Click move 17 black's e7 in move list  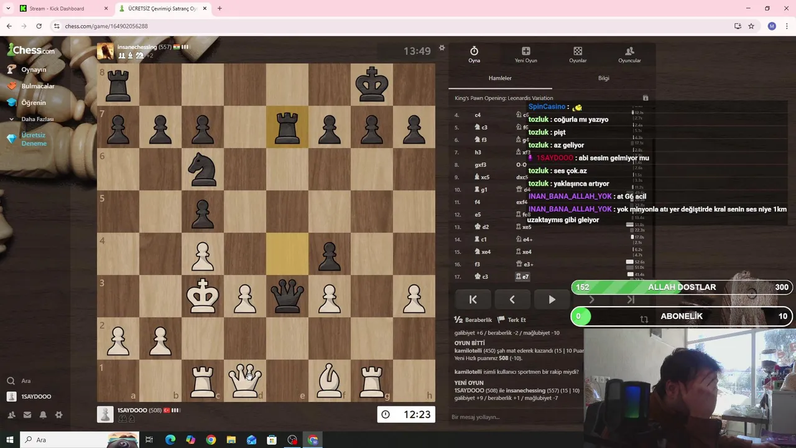coord(522,276)
